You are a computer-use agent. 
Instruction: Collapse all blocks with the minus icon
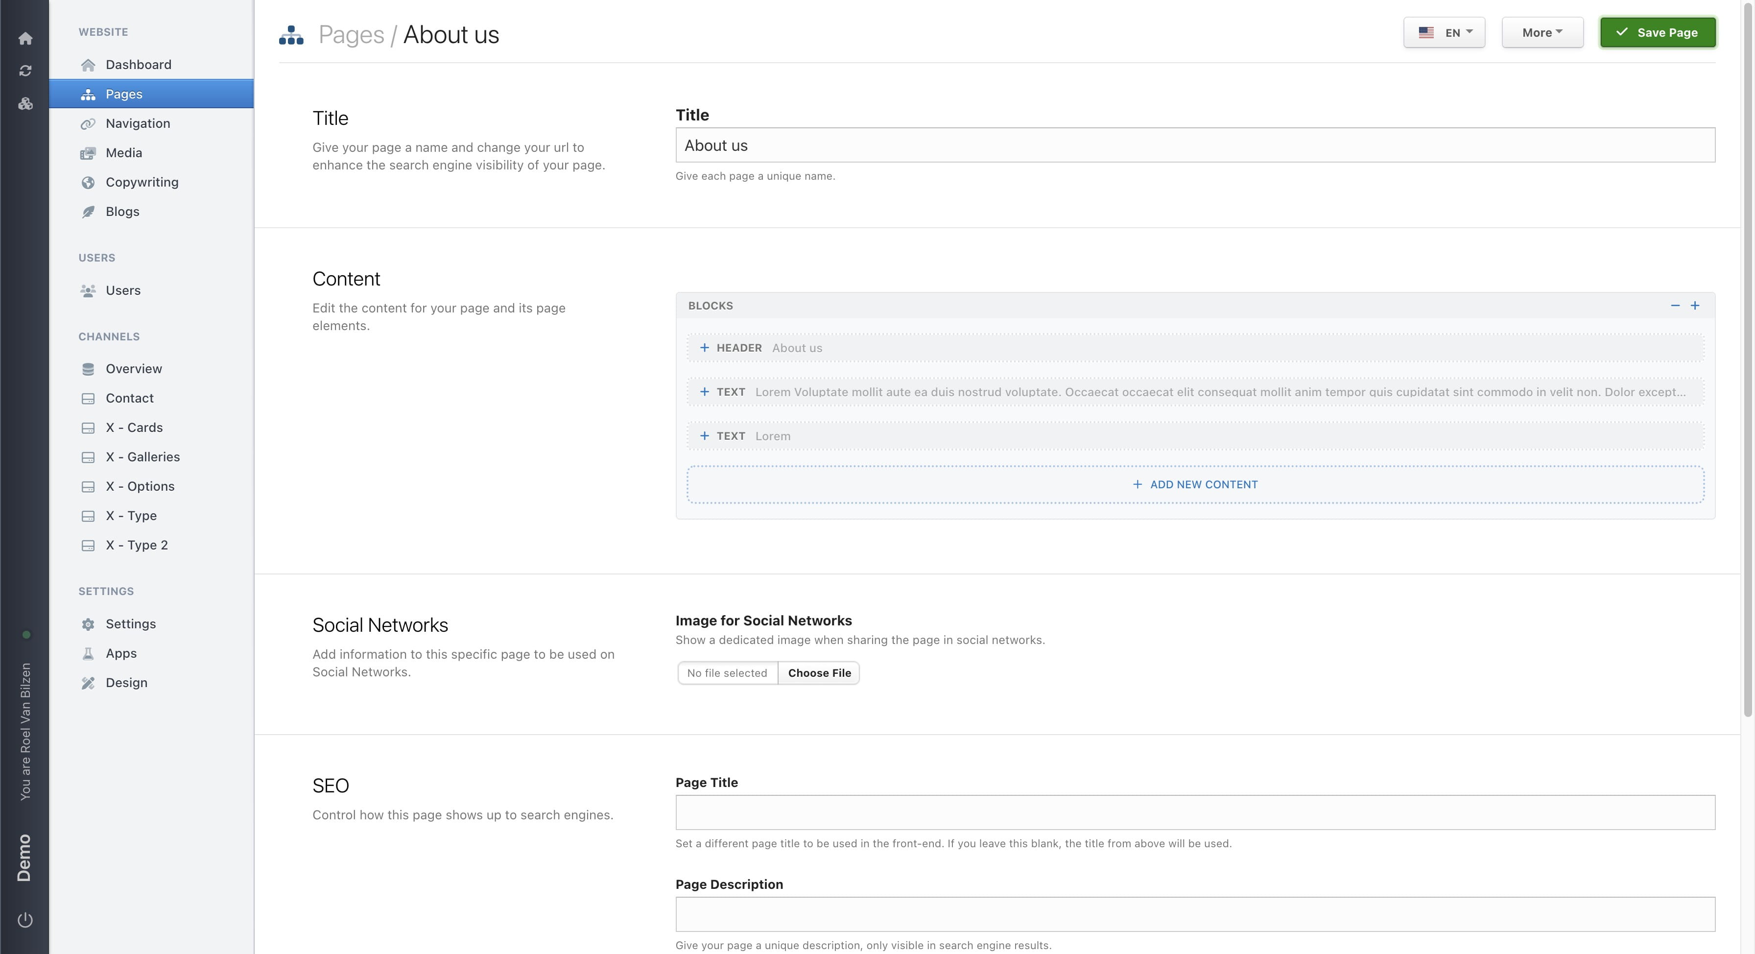[x=1675, y=305]
